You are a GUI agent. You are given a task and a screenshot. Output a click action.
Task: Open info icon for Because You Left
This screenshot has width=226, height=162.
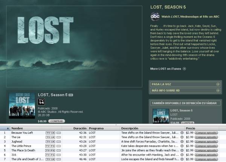[182, 133]
